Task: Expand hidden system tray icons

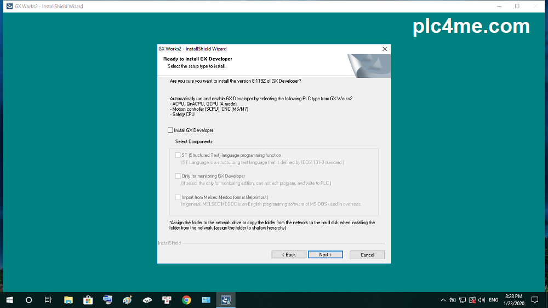Action: [443, 300]
